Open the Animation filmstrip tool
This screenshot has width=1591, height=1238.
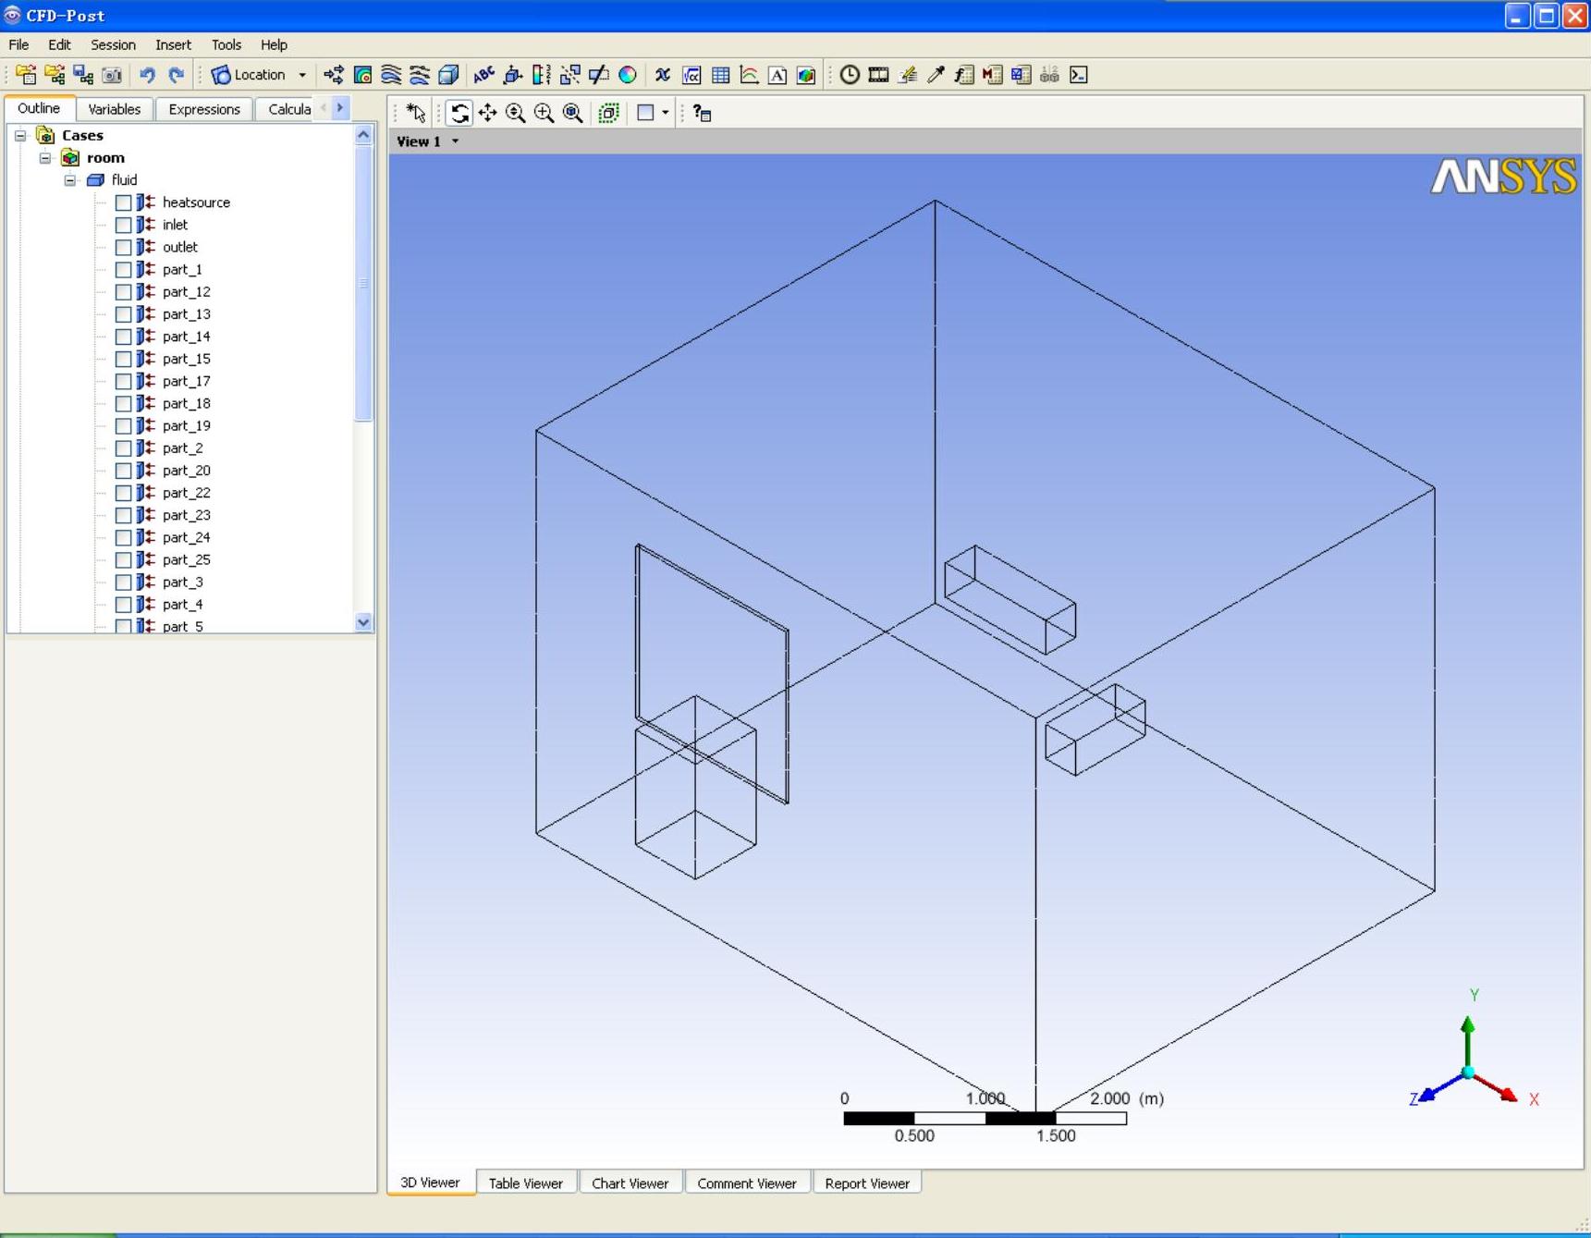pyautogui.click(x=878, y=75)
